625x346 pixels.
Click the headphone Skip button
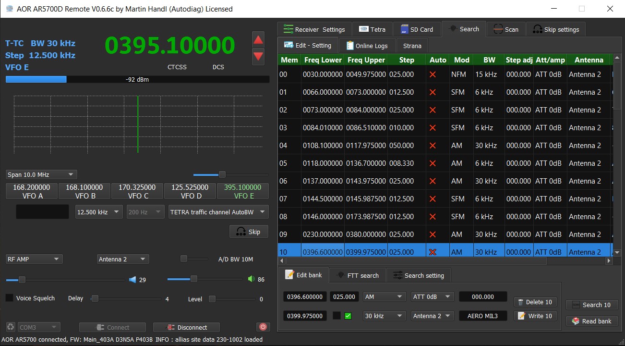pyautogui.click(x=249, y=232)
